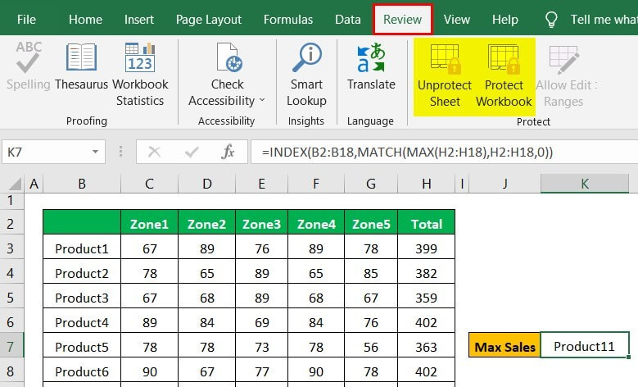
Task: Select the Product6 cell
Action: (x=82, y=371)
